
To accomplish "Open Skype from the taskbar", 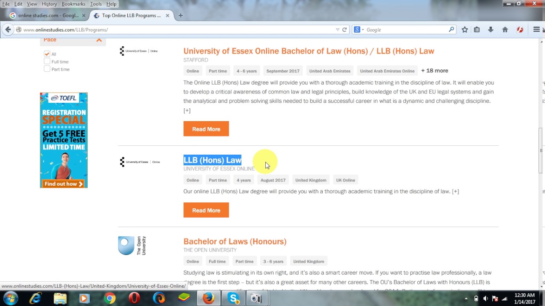I will coord(233,298).
